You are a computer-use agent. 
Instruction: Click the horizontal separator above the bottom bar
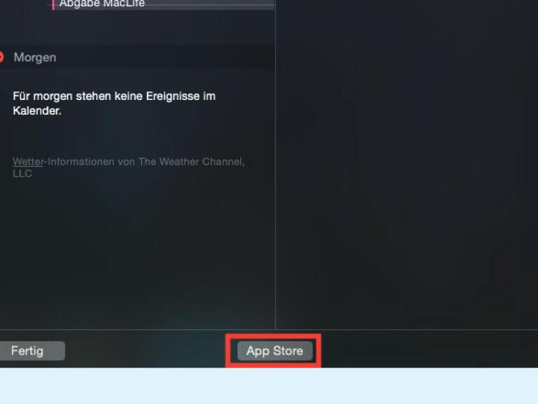(x=269, y=329)
